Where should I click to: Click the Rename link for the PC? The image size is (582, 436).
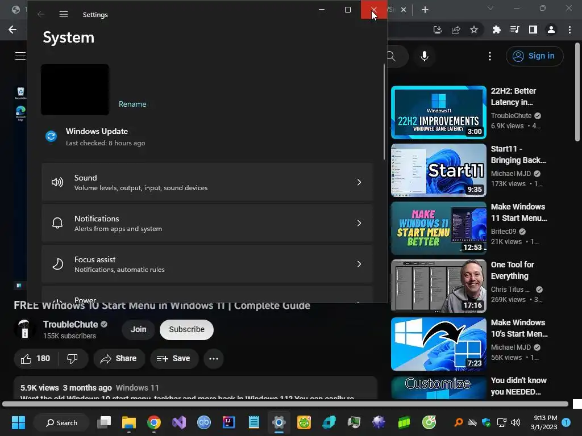[132, 104]
